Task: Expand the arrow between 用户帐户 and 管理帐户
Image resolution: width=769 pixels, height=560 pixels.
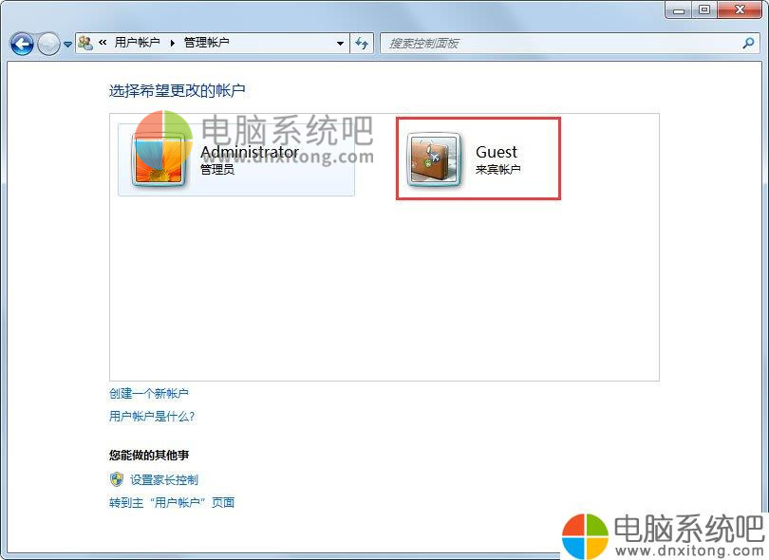Action: tap(172, 43)
